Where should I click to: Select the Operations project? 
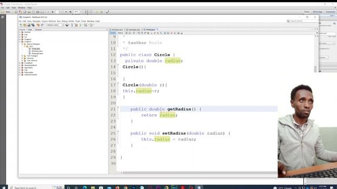(x=28, y=68)
